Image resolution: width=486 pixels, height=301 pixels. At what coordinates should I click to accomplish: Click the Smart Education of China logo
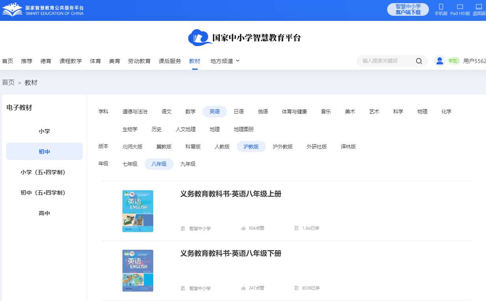click(x=43, y=10)
